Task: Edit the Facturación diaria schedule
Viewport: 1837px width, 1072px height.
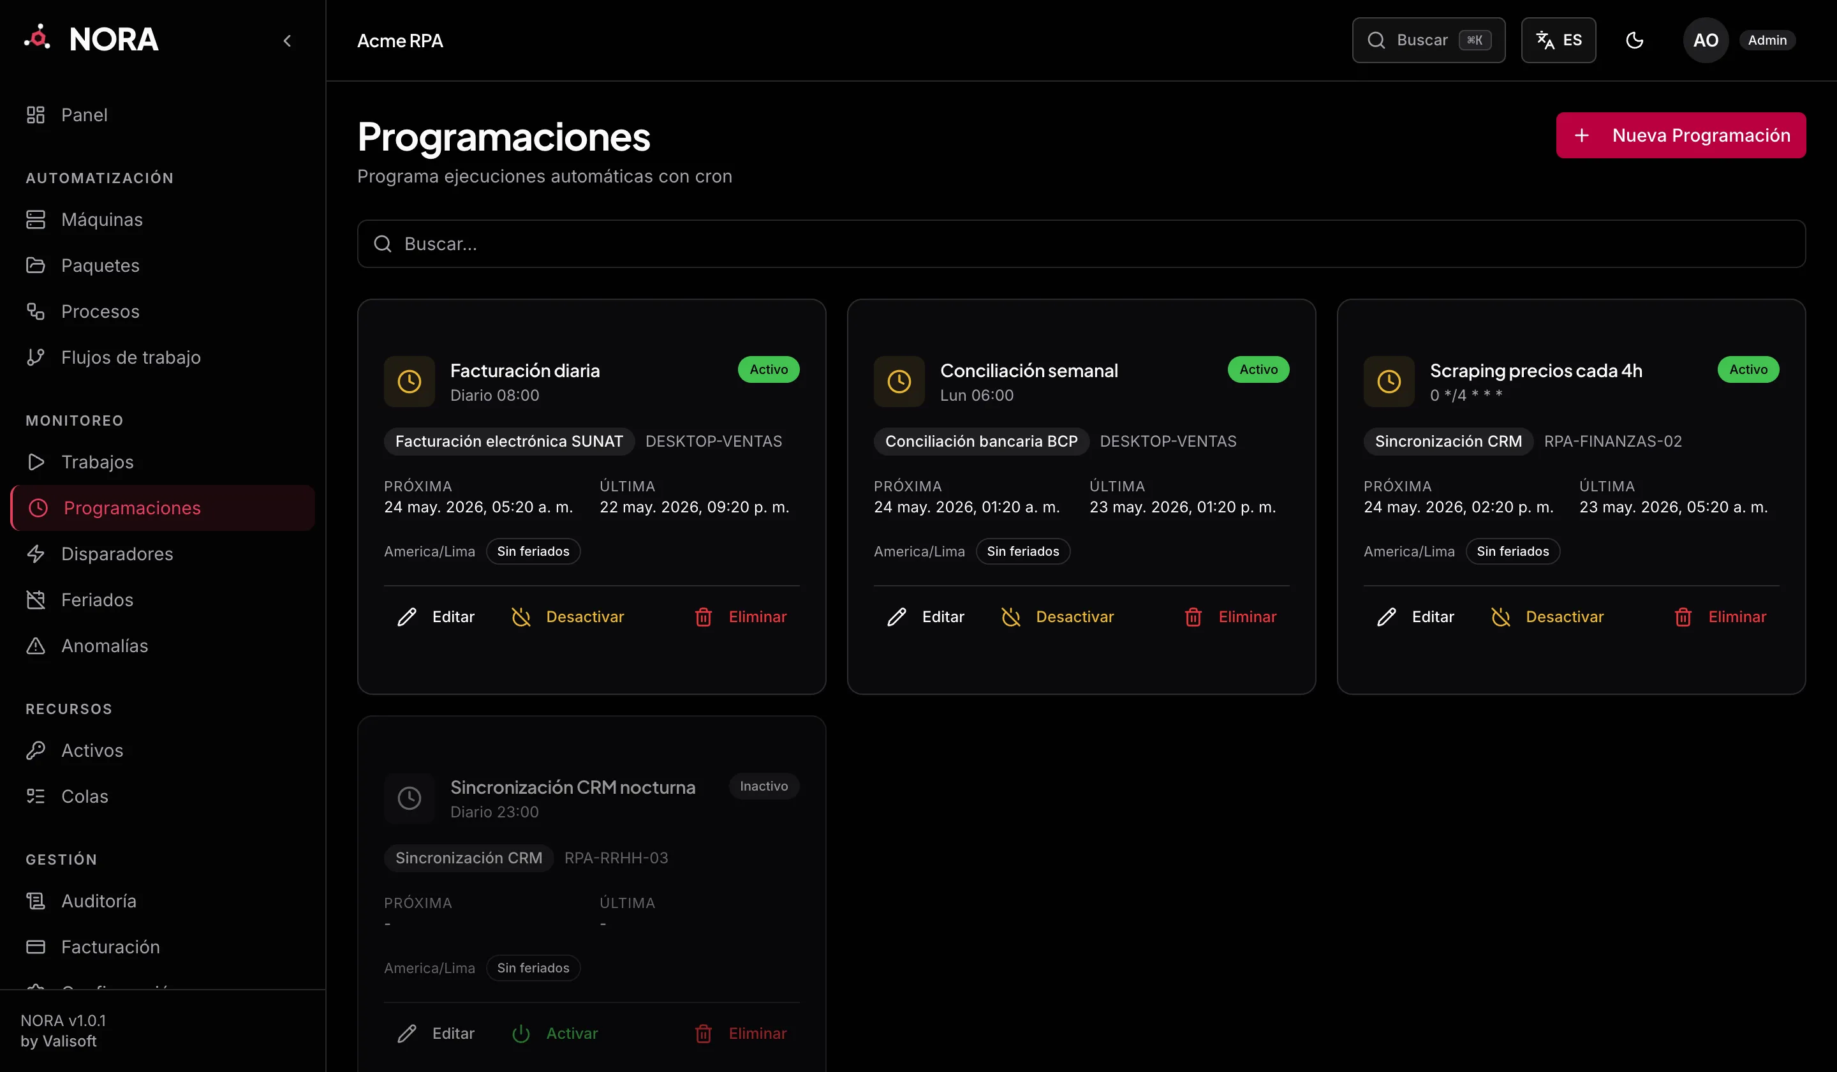Action: coord(436,617)
